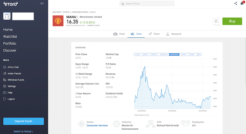
Task: Open the user profile avatar
Action: coord(7,16)
